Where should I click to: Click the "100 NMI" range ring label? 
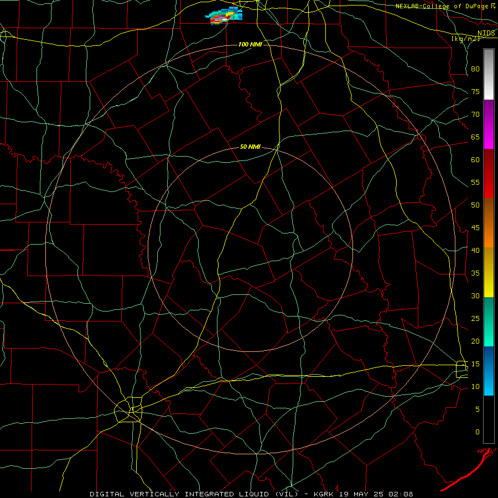[250, 44]
